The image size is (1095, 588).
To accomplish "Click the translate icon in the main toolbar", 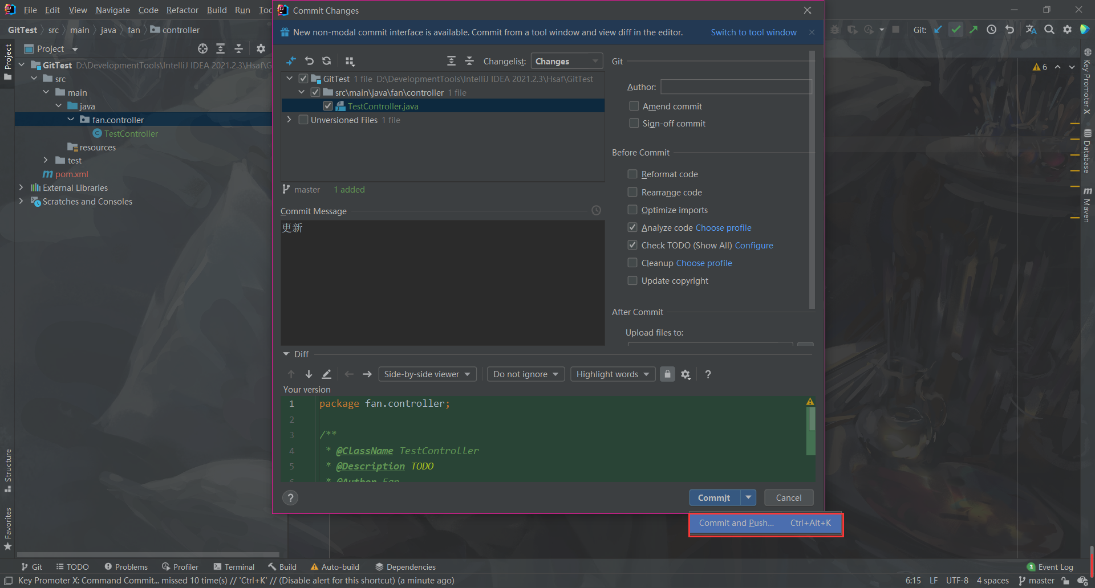I will tap(1031, 30).
